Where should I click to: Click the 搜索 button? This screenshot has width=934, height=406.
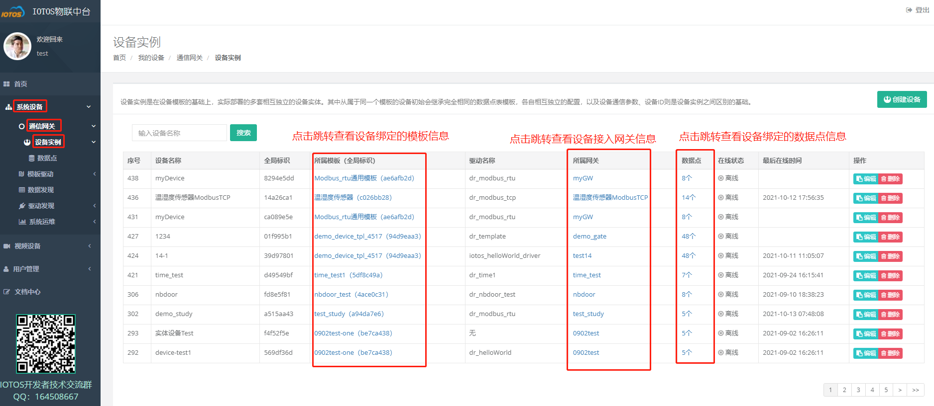[243, 133]
